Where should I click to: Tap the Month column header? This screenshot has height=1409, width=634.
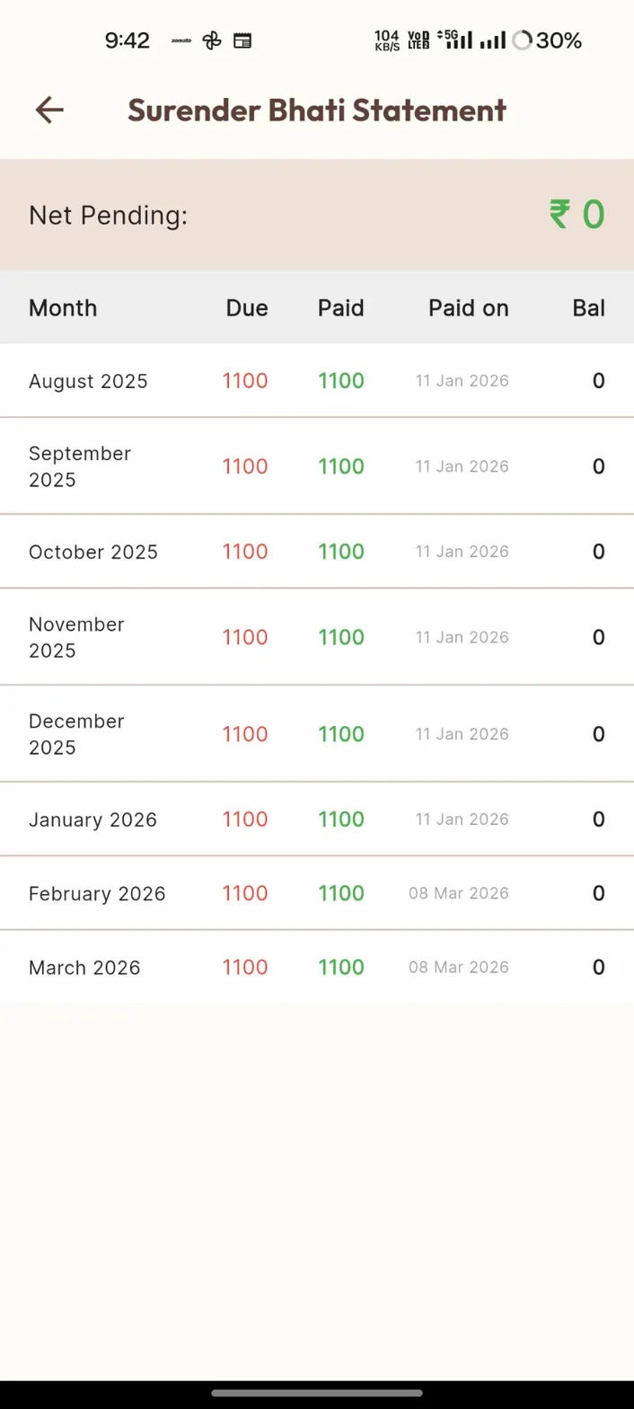[63, 308]
